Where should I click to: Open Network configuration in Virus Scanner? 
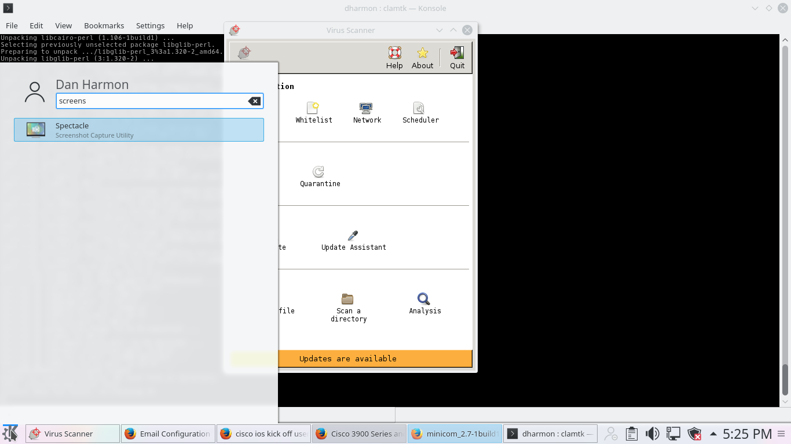367,113
